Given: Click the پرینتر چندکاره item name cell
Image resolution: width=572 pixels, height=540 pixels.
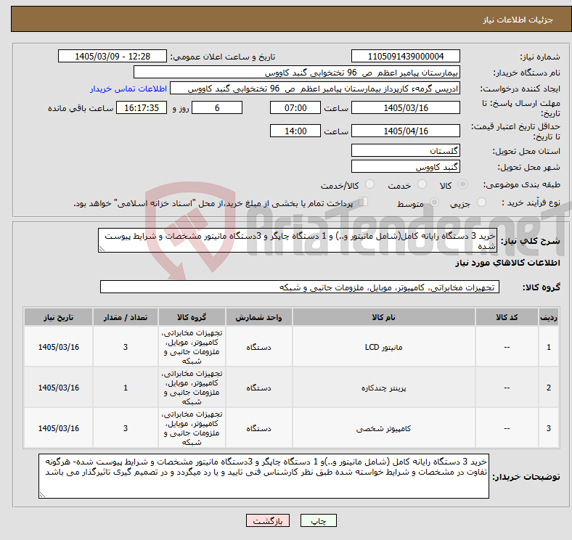Looking at the screenshot, I should point(384,388).
